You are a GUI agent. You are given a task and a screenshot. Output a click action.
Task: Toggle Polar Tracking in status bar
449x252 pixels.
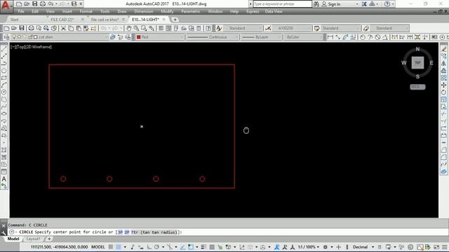coord(156,247)
